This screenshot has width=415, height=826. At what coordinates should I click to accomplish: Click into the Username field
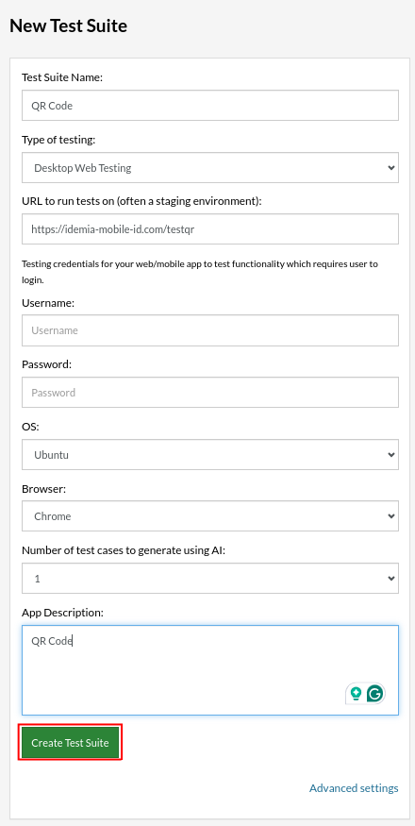click(x=210, y=330)
